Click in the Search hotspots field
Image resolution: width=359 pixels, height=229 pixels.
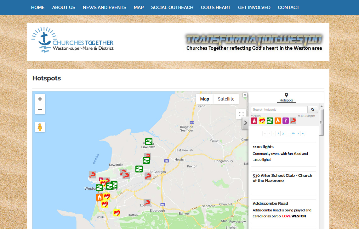(x=279, y=110)
